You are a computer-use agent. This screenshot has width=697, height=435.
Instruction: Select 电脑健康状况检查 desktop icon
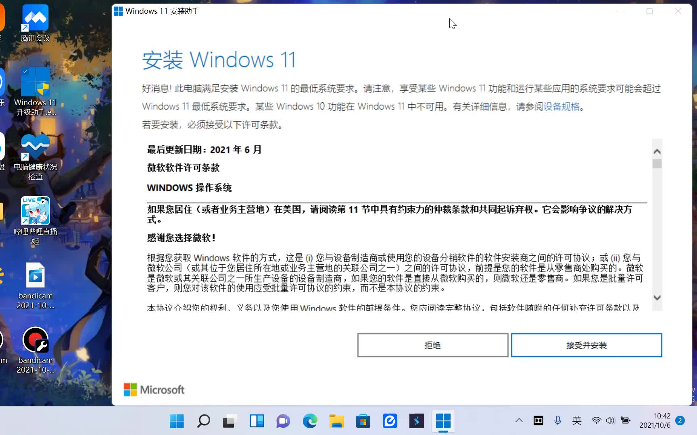click(x=35, y=156)
